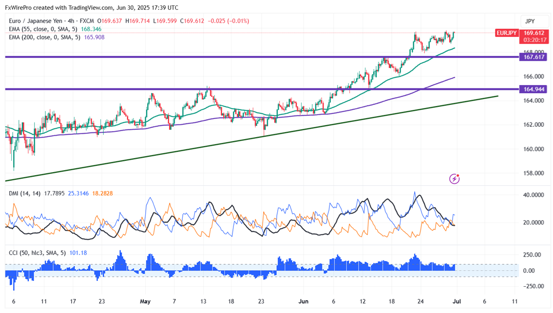
Task: Select the 164.944 horizontal level label
Action: pyautogui.click(x=534, y=89)
